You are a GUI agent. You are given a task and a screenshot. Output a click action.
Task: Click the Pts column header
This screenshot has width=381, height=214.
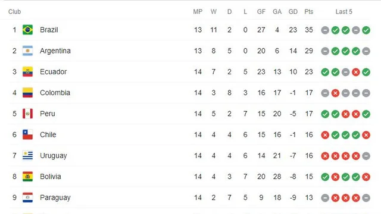pyautogui.click(x=309, y=12)
